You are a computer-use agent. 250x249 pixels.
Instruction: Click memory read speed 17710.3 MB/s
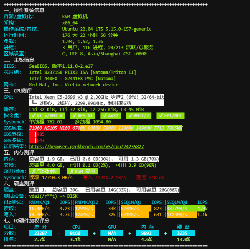51,178
